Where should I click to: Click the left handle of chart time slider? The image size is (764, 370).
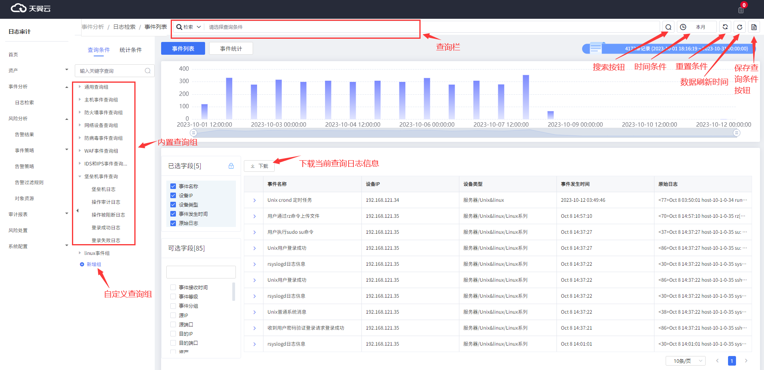pyautogui.click(x=193, y=133)
